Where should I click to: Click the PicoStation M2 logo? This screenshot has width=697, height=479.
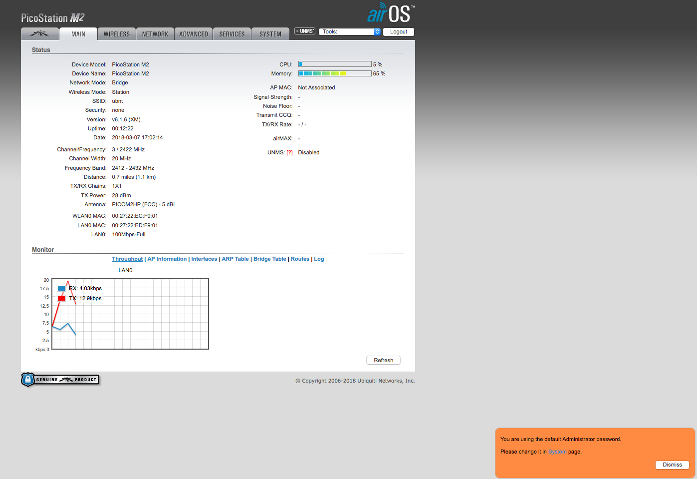tap(53, 18)
